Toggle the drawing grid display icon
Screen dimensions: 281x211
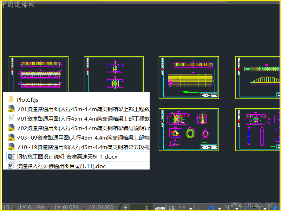[172, 208]
